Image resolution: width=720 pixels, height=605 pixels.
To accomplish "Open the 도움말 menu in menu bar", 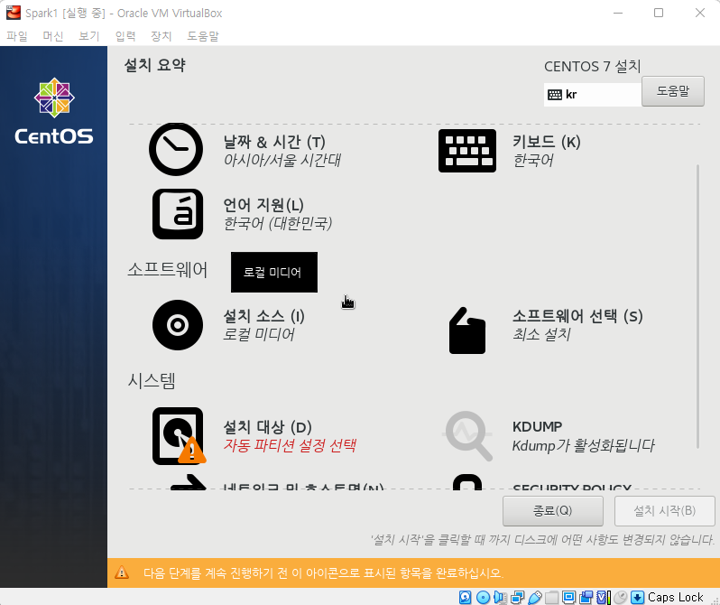I will (x=203, y=36).
